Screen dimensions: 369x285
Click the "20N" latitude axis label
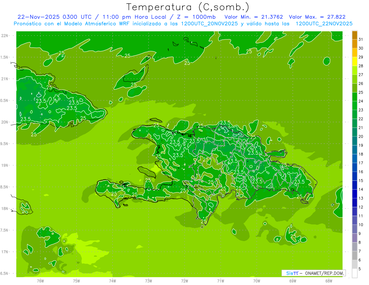coord(5,122)
